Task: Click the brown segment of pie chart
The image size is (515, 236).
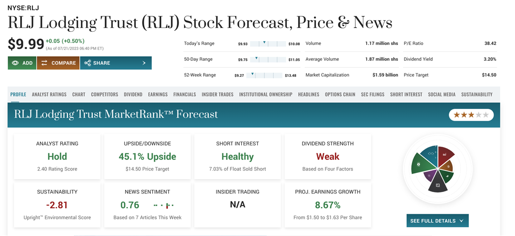Action: point(447,166)
